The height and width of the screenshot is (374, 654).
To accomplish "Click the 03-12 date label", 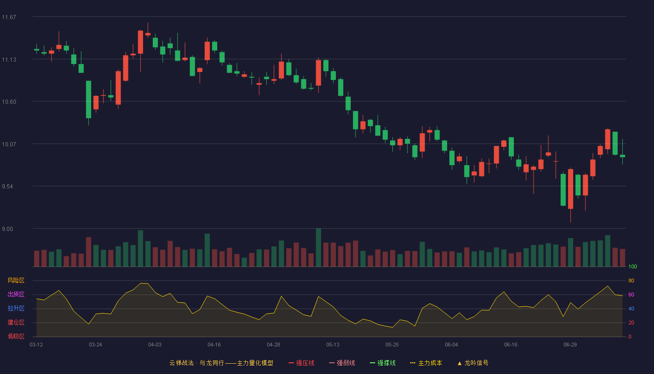I will (36, 345).
